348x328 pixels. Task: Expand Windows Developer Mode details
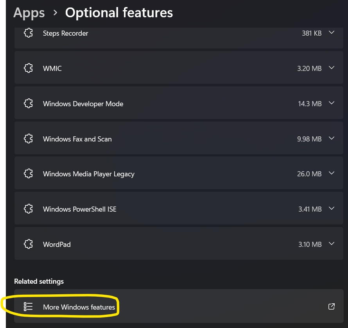pos(332,103)
